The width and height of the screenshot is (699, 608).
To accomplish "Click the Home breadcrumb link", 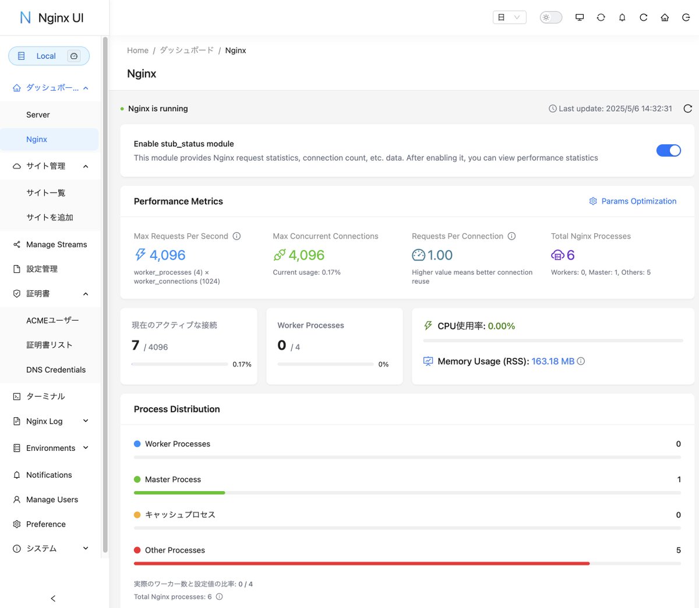I will [137, 51].
